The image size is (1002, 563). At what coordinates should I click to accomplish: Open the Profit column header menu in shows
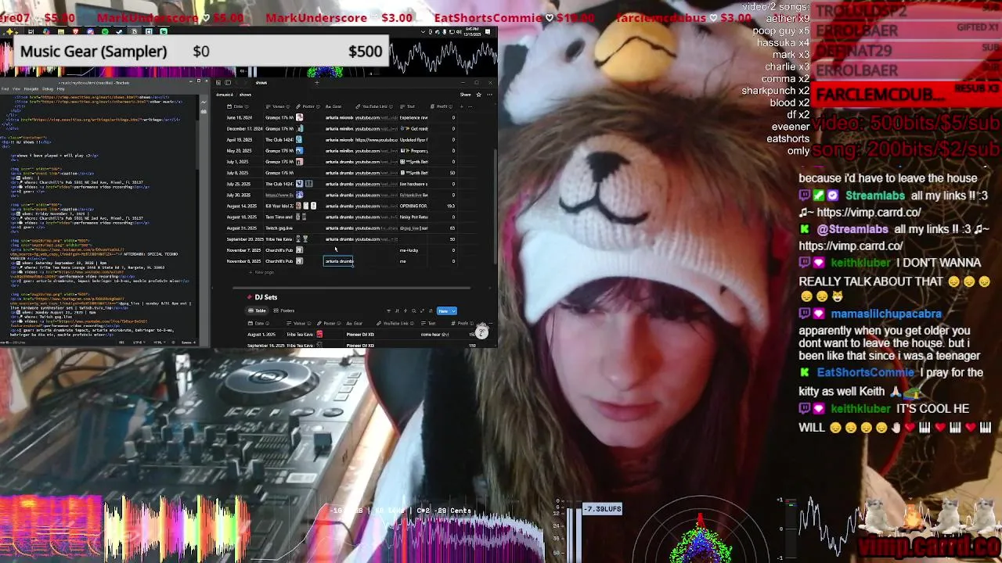tap(442, 106)
